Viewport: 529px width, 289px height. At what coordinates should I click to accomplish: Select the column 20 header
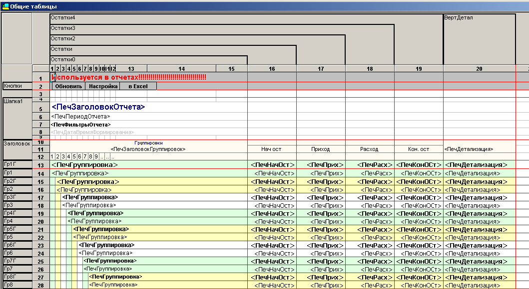pyautogui.click(x=479, y=68)
